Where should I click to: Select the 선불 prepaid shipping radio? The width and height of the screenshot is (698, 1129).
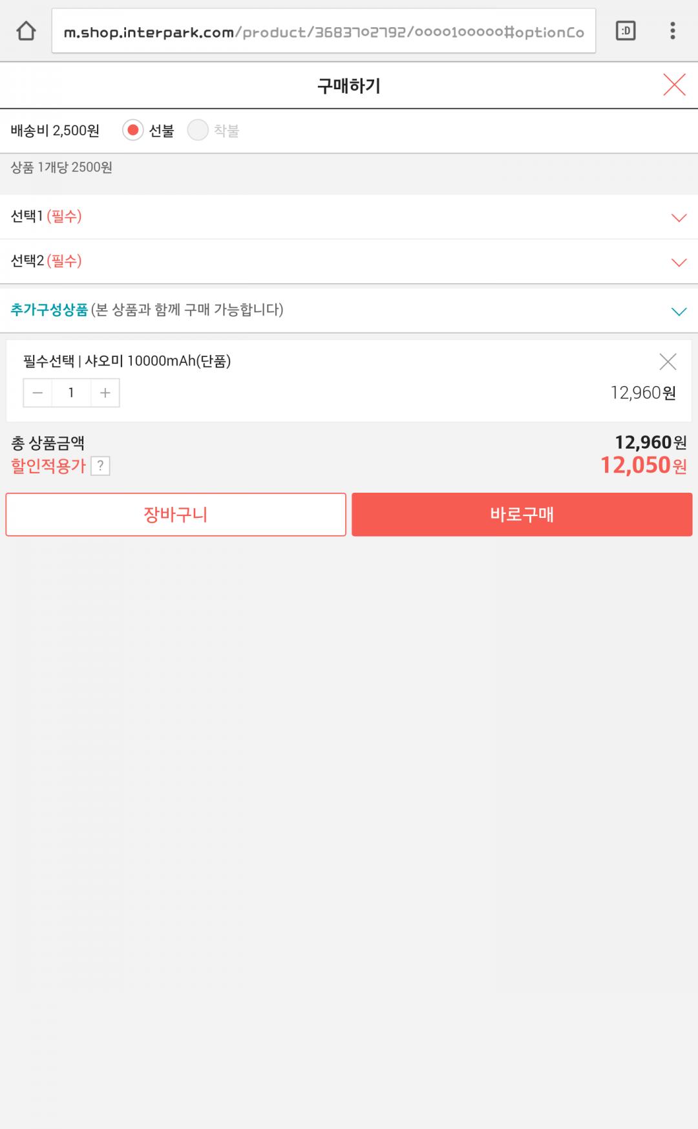coord(132,131)
